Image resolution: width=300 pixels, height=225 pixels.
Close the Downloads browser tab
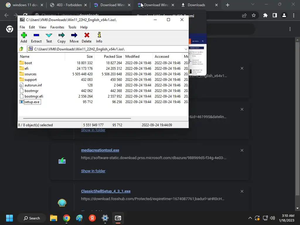217,5
